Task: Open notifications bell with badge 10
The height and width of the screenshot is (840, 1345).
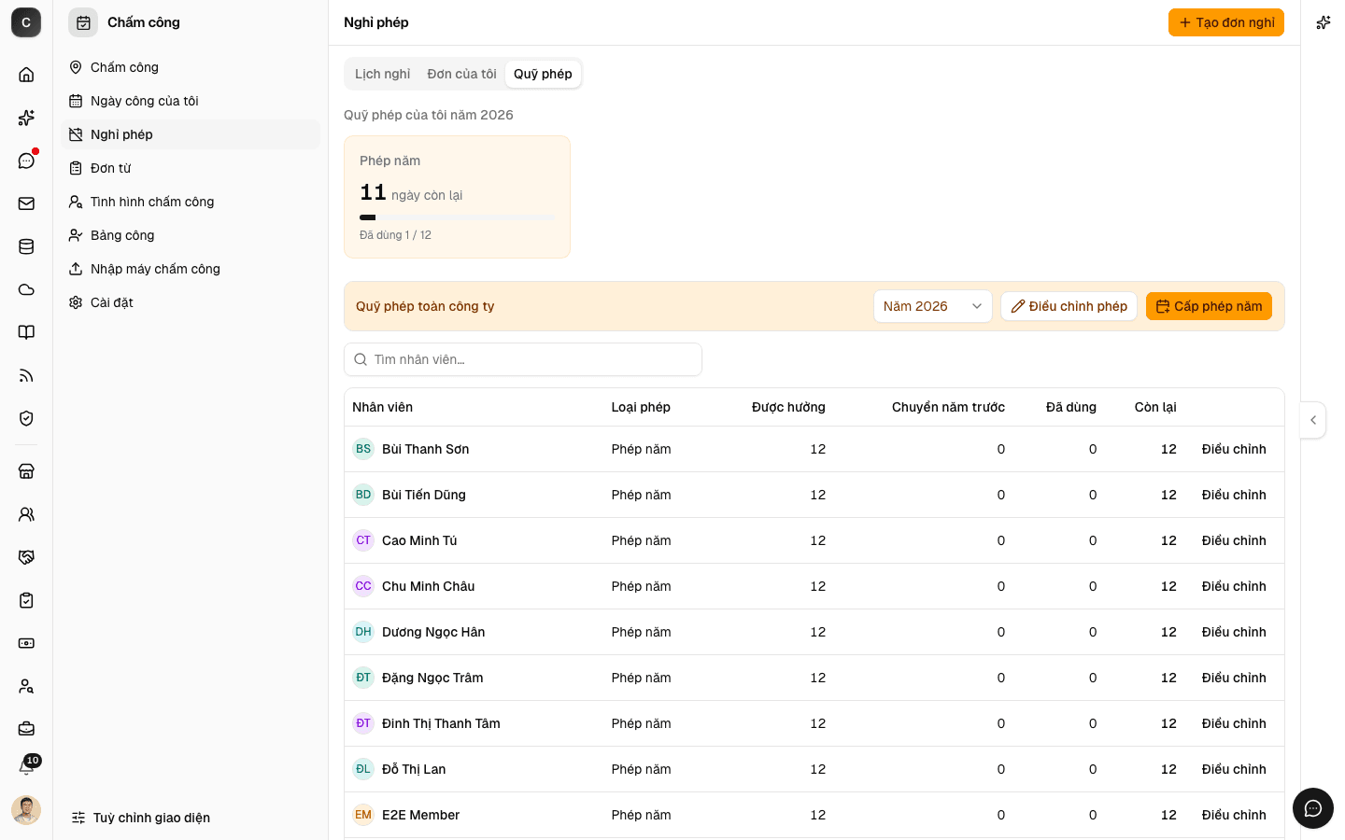Action: tap(26, 766)
